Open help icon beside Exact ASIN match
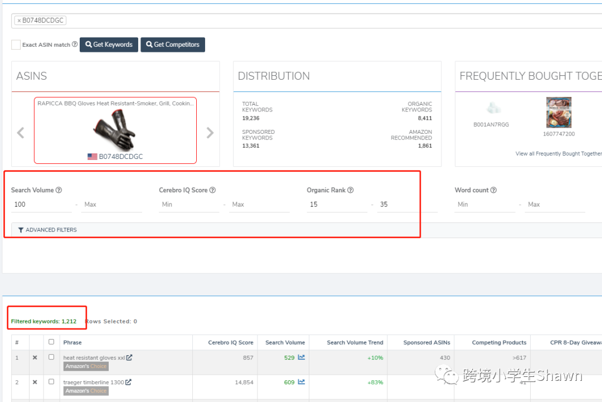The image size is (602, 402). click(x=75, y=44)
